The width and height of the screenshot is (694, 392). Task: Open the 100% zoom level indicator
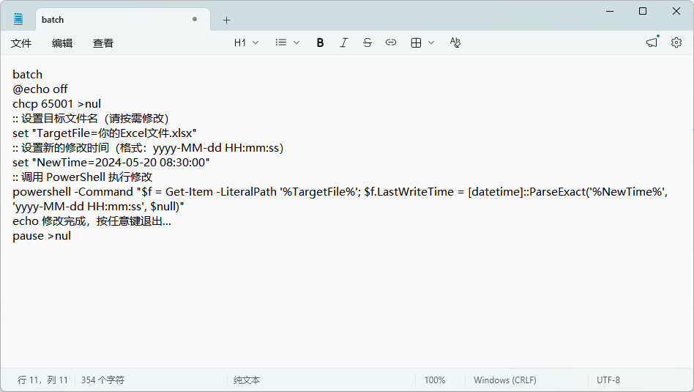(435, 380)
